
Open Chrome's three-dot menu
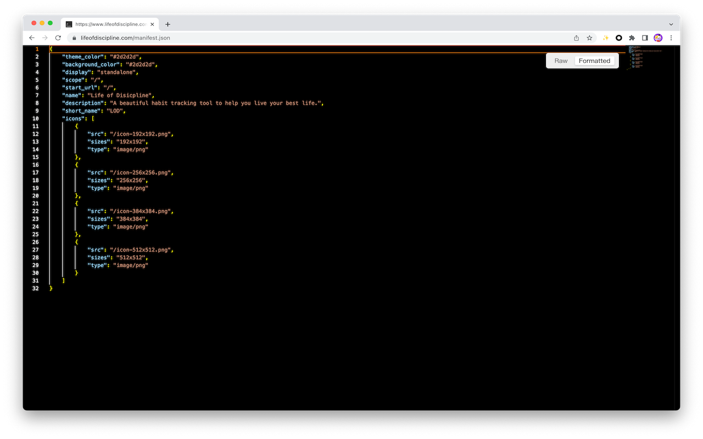(x=671, y=38)
